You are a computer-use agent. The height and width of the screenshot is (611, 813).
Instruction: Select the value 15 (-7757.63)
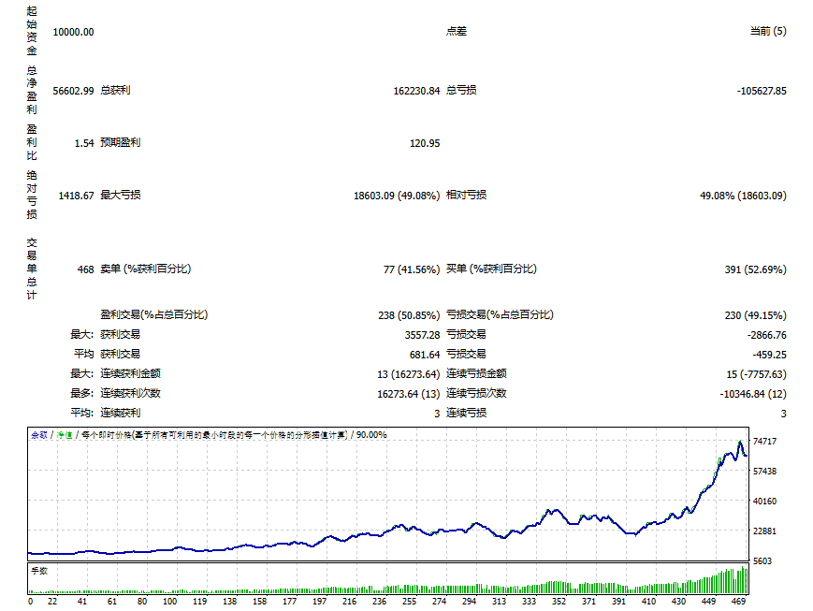pos(757,374)
